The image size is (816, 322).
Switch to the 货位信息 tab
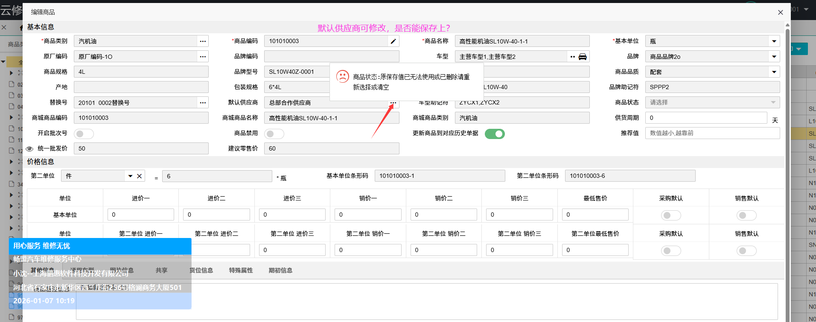[x=201, y=270]
